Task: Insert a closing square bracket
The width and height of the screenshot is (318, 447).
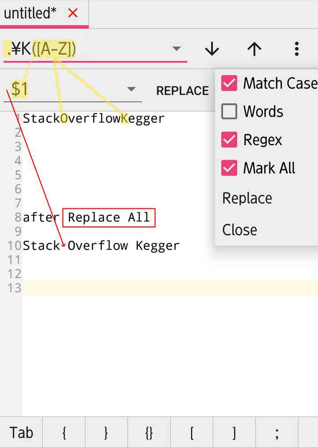Action: 233,432
